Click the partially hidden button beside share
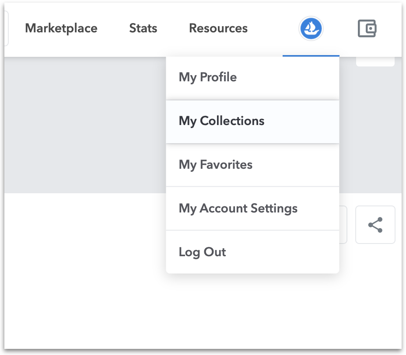 pyautogui.click(x=343, y=225)
